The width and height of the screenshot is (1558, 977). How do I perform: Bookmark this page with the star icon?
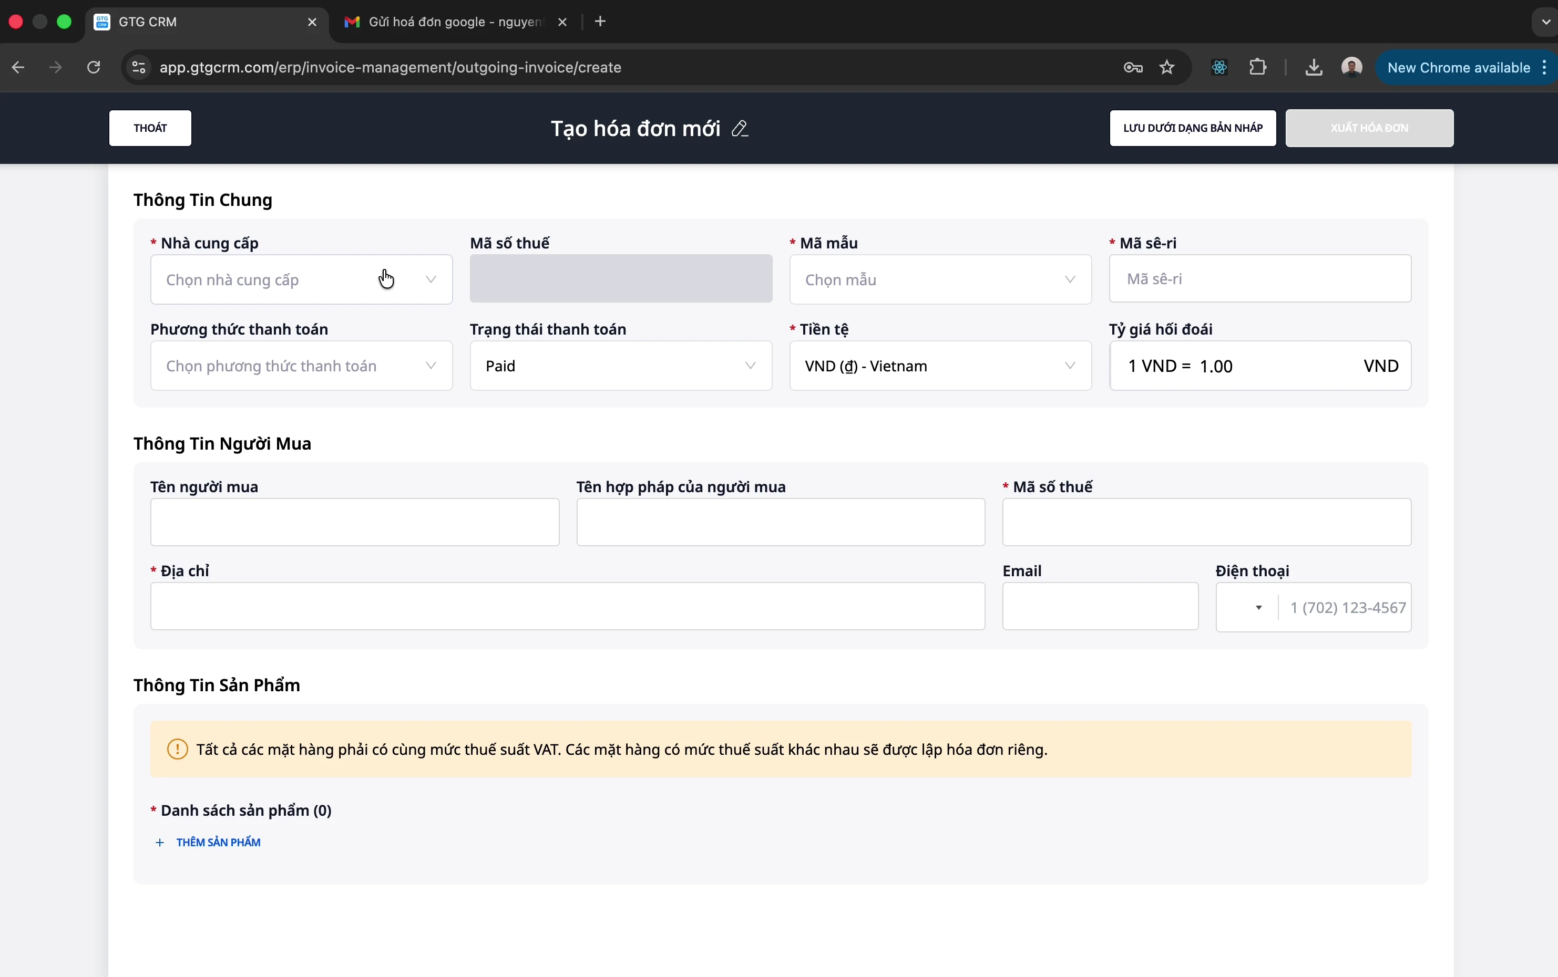pos(1167,67)
